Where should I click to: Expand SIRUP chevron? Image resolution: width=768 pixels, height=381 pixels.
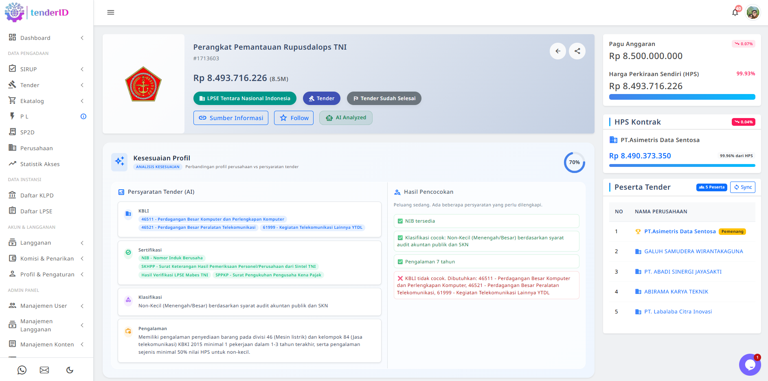82,69
